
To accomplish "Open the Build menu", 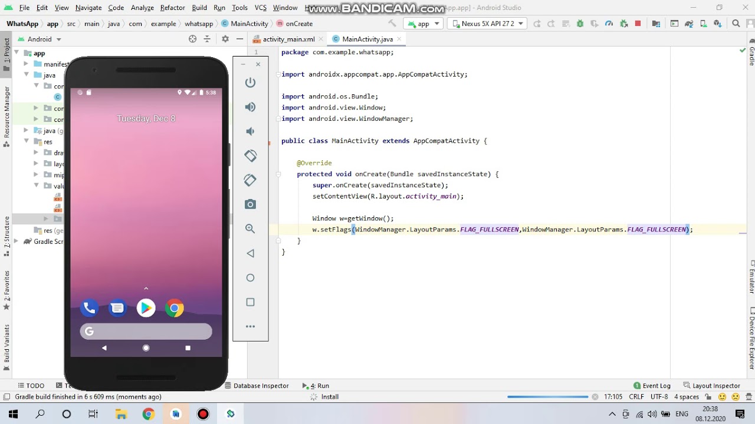I will (x=199, y=8).
